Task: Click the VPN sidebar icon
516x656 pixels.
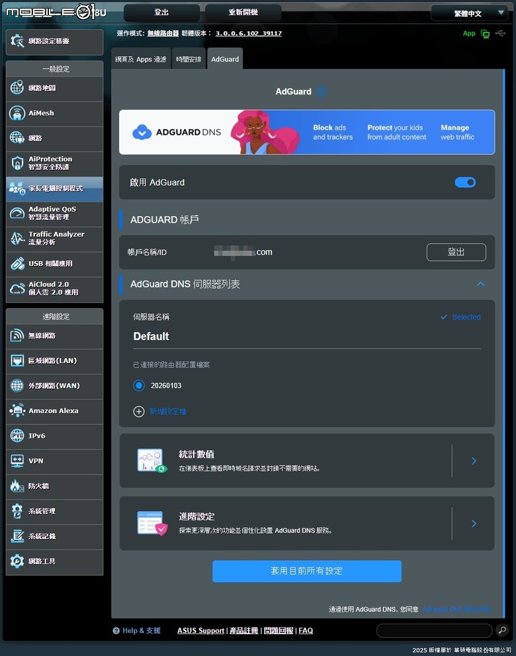Action: (17, 461)
